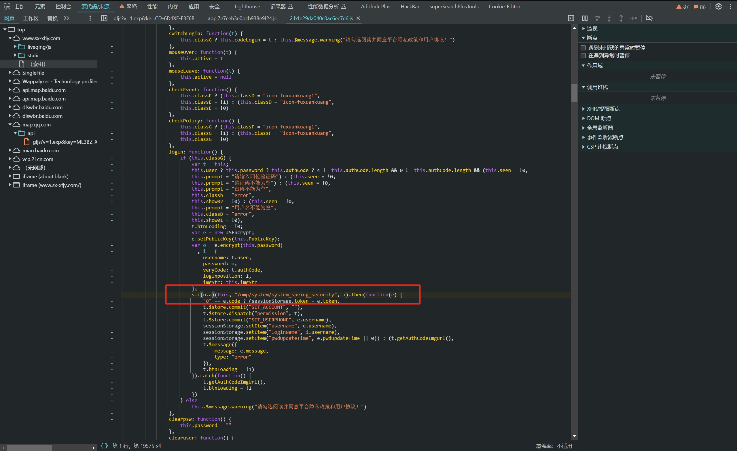Expand the DOM 断点 section
Screen dimensions: 737x451
(x=583, y=118)
